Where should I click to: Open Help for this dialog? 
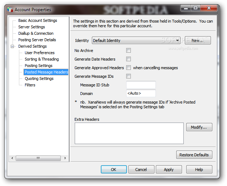click(199, 169)
